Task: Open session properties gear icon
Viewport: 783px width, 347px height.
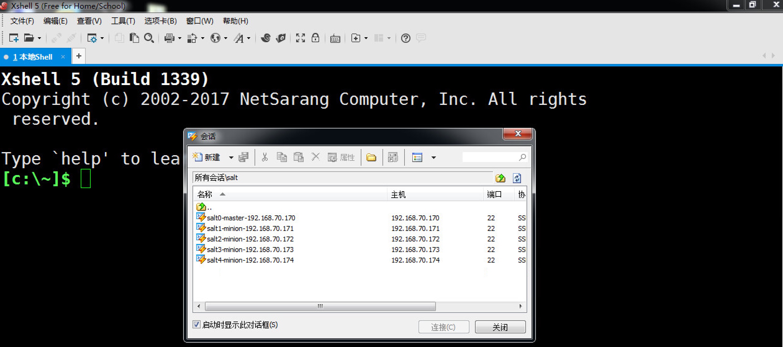Action: 92,38
